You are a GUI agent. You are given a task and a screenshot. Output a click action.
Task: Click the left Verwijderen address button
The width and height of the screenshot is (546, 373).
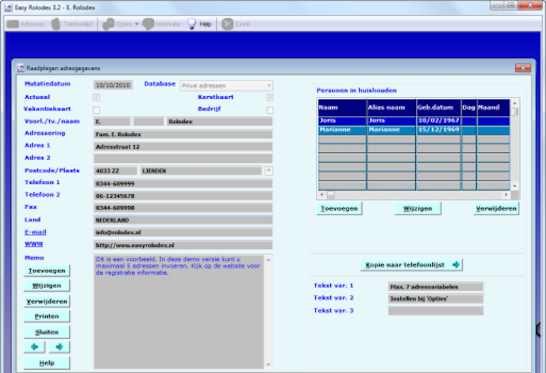[46, 301]
